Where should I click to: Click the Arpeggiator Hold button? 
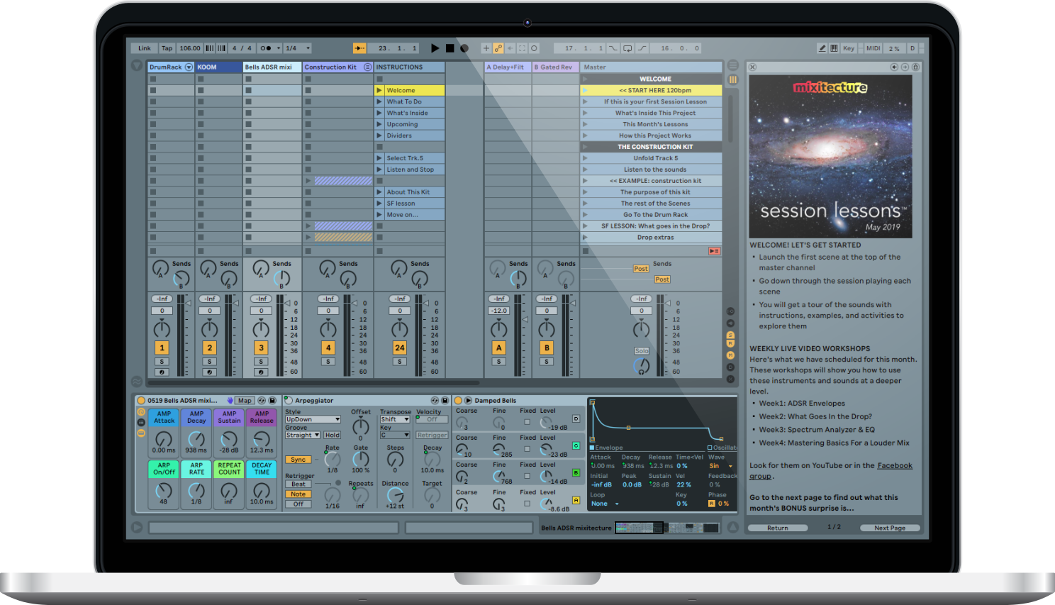[x=333, y=435]
